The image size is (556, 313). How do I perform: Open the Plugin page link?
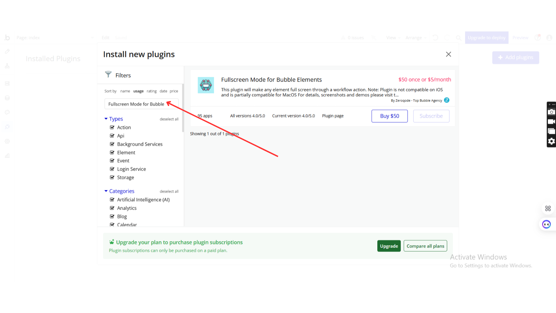pyautogui.click(x=333, y=116)
